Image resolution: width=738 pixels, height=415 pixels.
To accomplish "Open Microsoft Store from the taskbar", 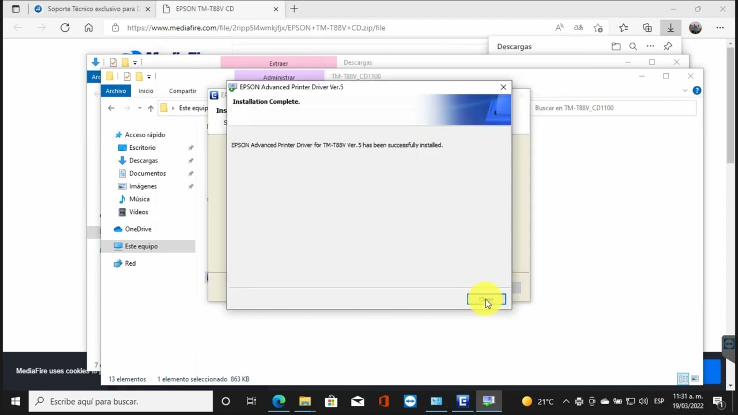I will 331,401.
